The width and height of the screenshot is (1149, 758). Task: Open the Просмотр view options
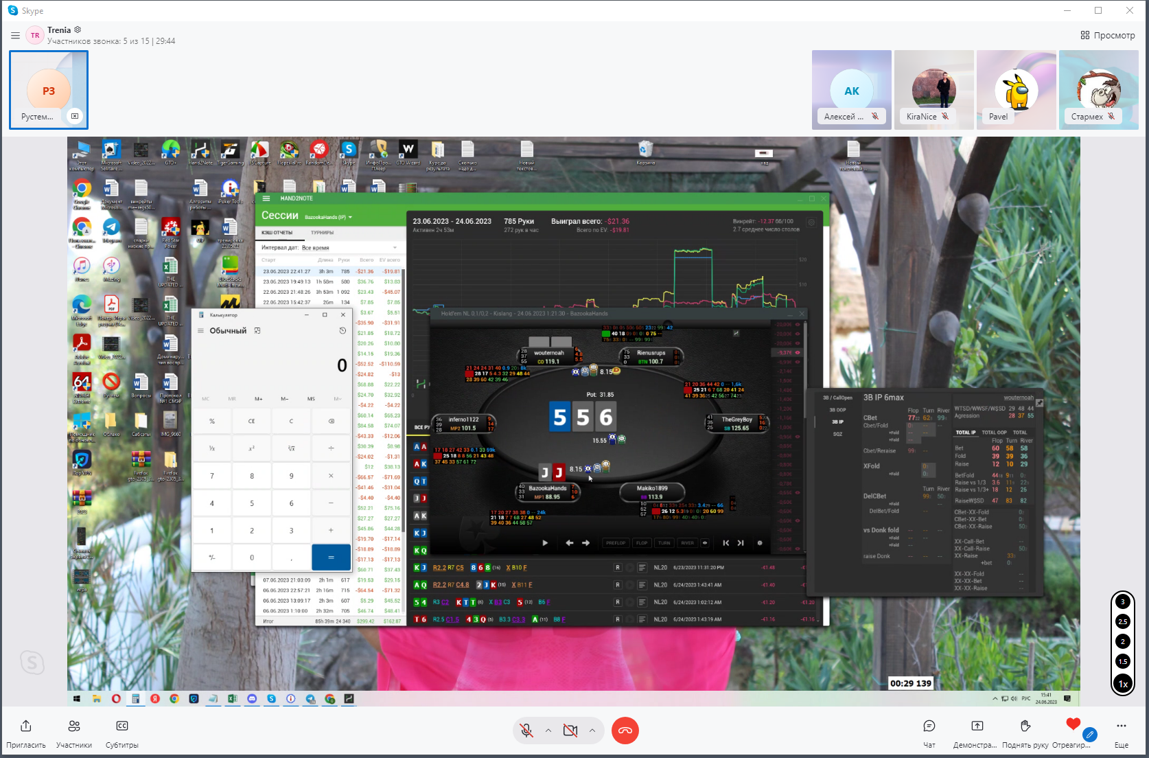[x=1107, y=35]
